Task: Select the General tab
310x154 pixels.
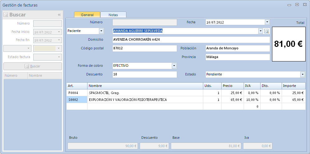Action: pos(87,15)
